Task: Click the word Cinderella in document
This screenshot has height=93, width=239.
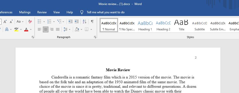Action: [x=60, y=77]
